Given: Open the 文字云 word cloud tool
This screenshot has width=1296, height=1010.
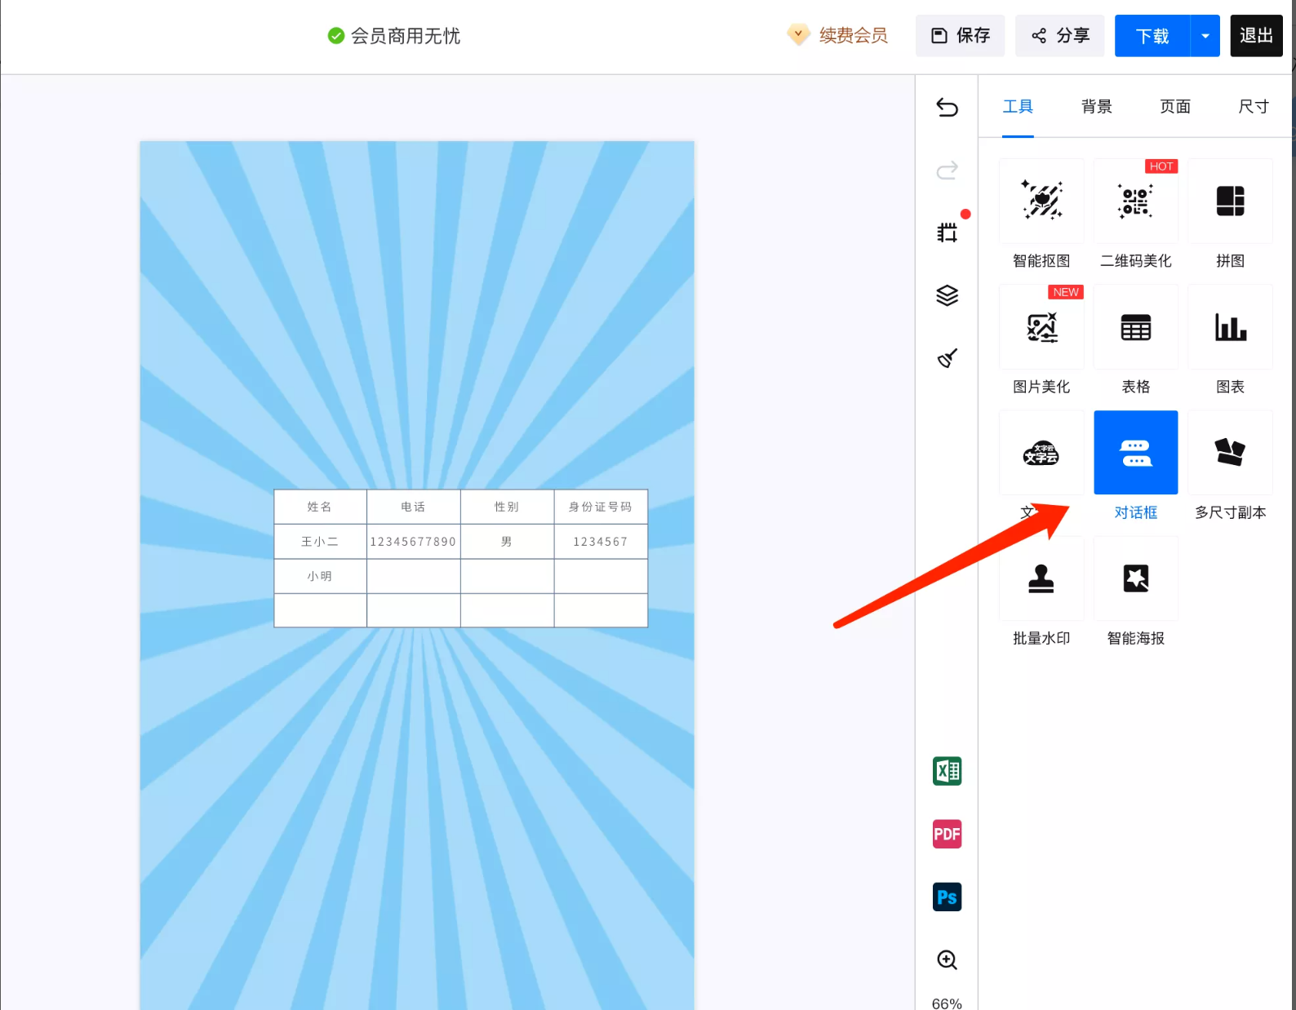Looking at the screenshot, I should [1041, 453].
